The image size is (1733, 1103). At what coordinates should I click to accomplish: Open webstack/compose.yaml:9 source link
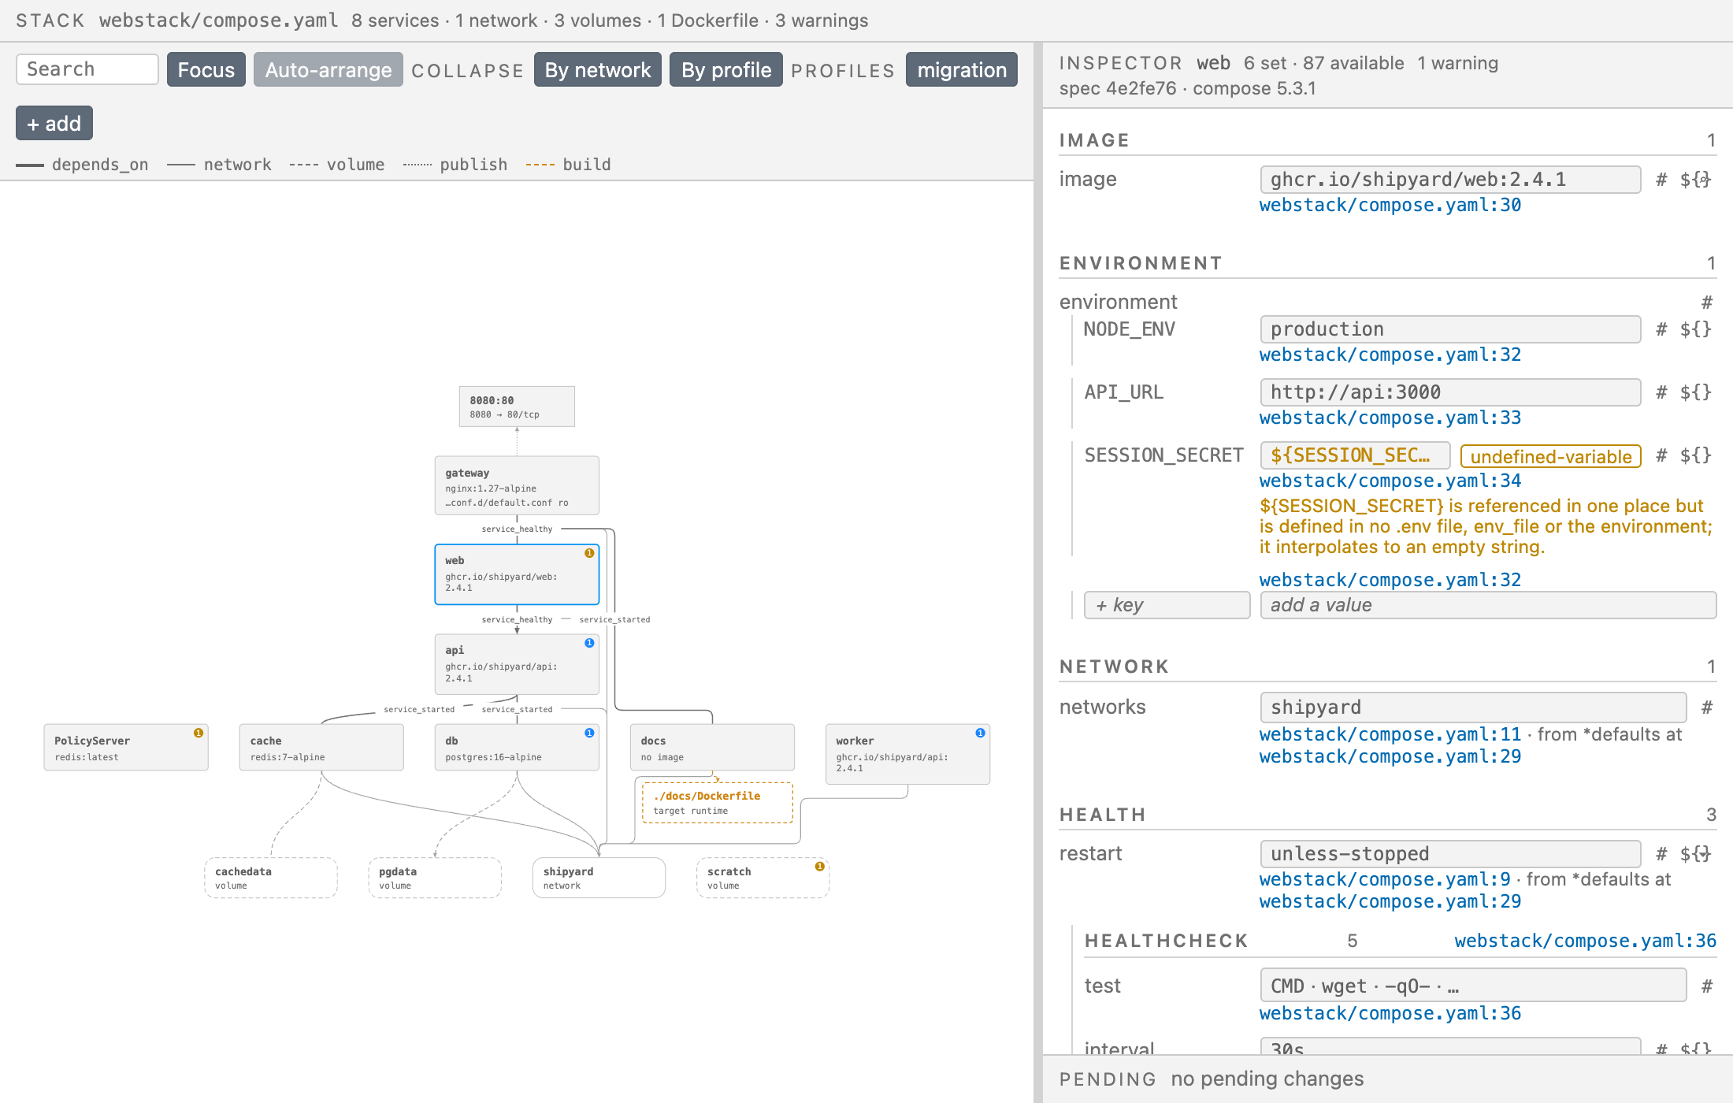1385,879
